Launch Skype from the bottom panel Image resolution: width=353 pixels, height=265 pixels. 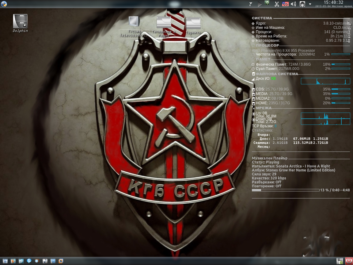pyautogui.click(x=21, y=261)
